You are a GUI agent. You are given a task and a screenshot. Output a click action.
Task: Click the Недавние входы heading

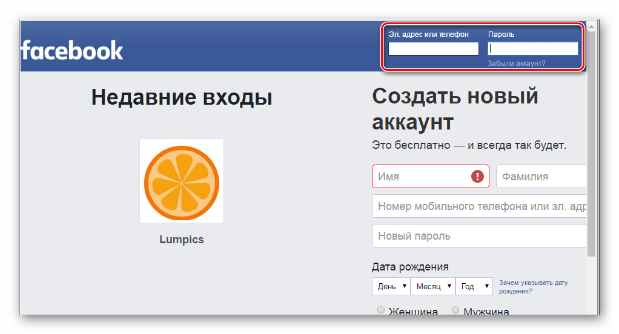(182, 97)
